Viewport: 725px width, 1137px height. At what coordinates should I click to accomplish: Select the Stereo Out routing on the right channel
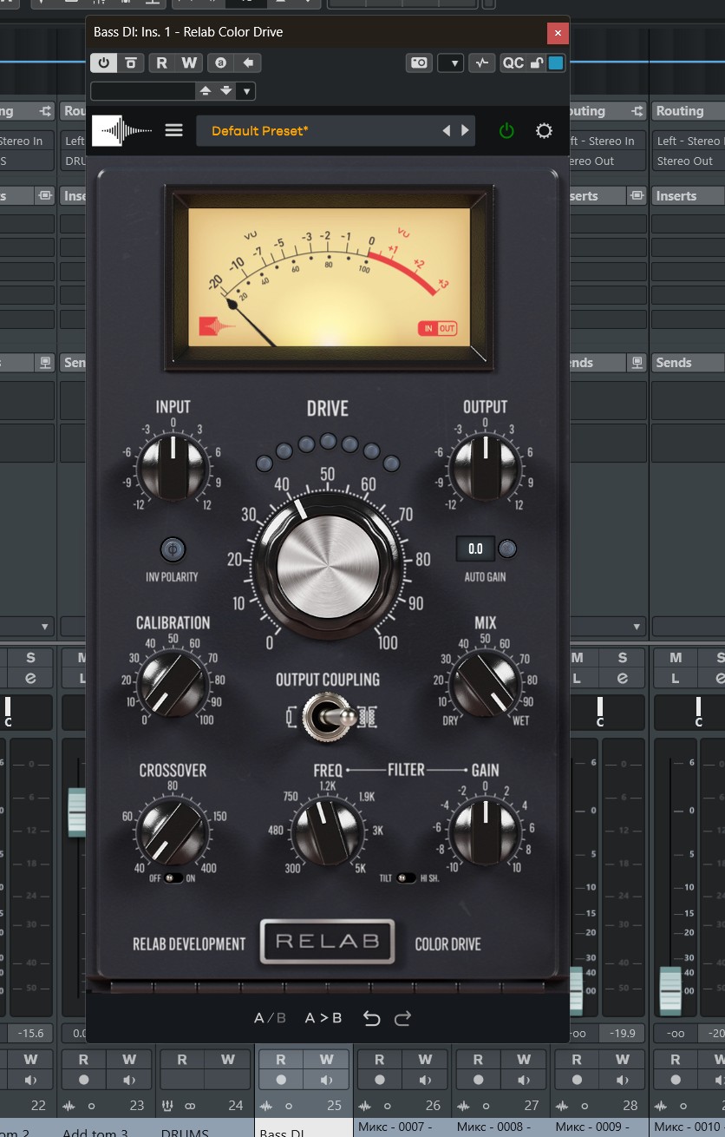(x=688, y=161)
